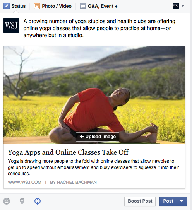Viewport: 192px width, 210px height.
Task: Click the WSJ identity icon at top right
Action: point(176,6)
